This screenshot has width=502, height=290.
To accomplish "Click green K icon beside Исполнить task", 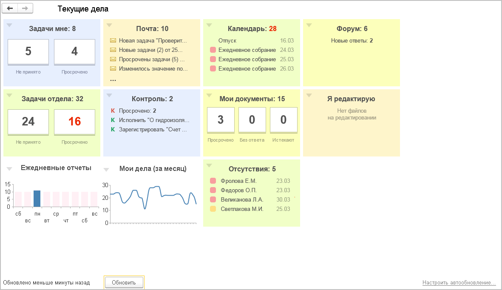I will point(113,120).
